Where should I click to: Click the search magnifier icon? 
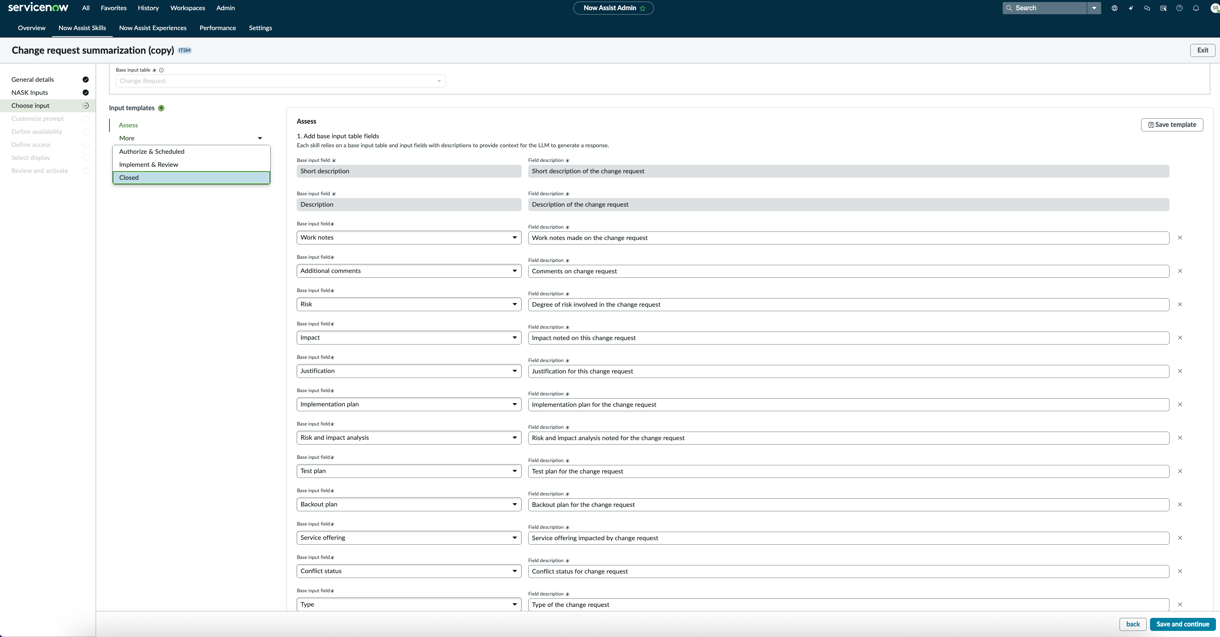pos(1009,8)
